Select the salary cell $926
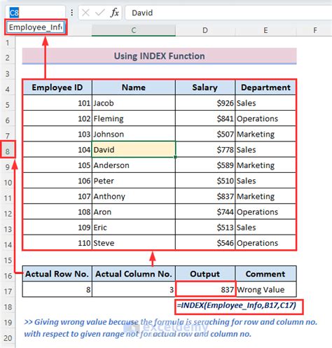The width and height of the screenshot is (332, 348). [x=205, y=103]
